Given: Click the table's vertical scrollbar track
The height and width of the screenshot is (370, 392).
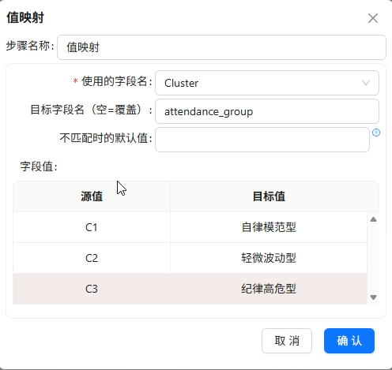Looking at the screenshot, I should tap(373, 258).
